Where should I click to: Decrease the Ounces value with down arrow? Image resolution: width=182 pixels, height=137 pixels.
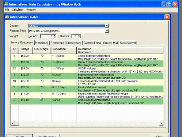(79, 37)
